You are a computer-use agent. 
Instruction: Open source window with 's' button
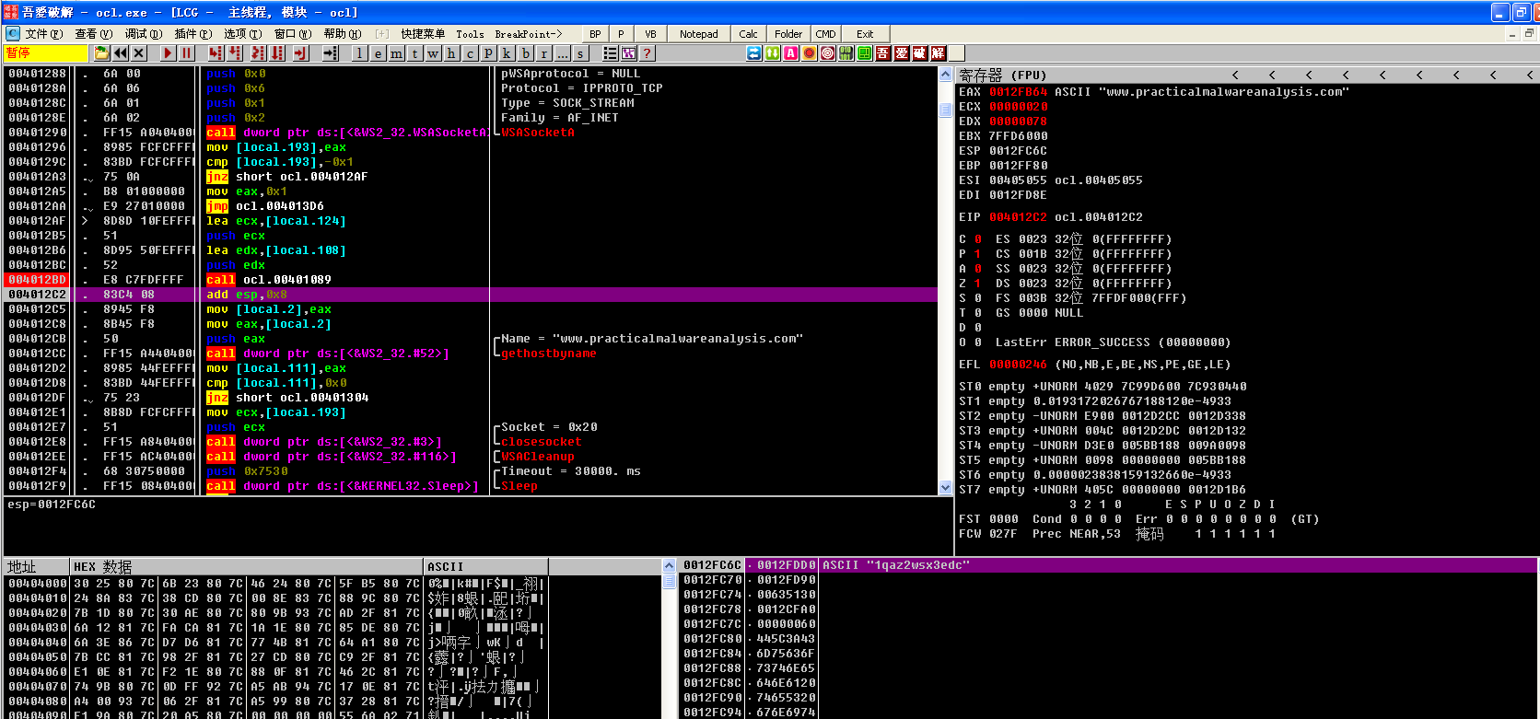click(x=580, y=53)
